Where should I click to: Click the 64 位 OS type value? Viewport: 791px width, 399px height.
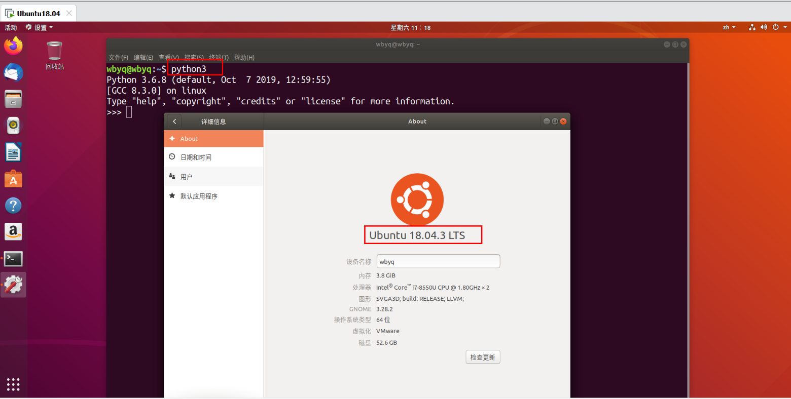(x=383, y=320)
